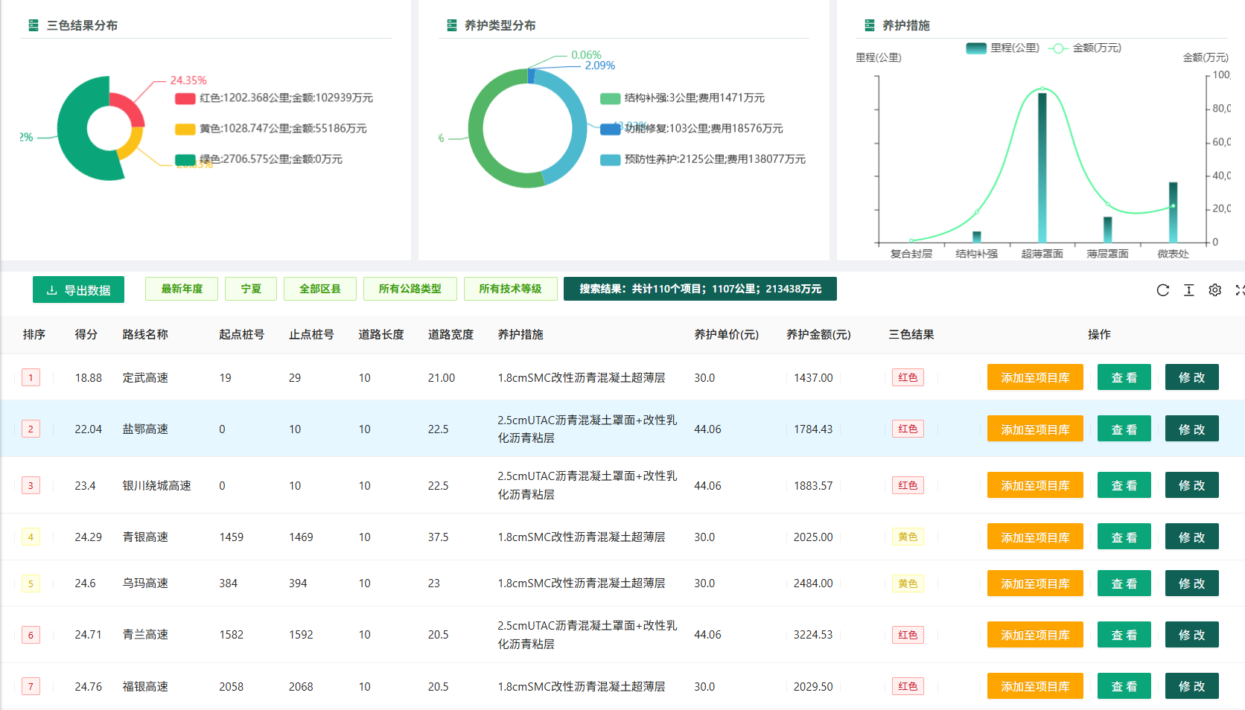
Task: Open the row density icon
Action: (1188, 290)
